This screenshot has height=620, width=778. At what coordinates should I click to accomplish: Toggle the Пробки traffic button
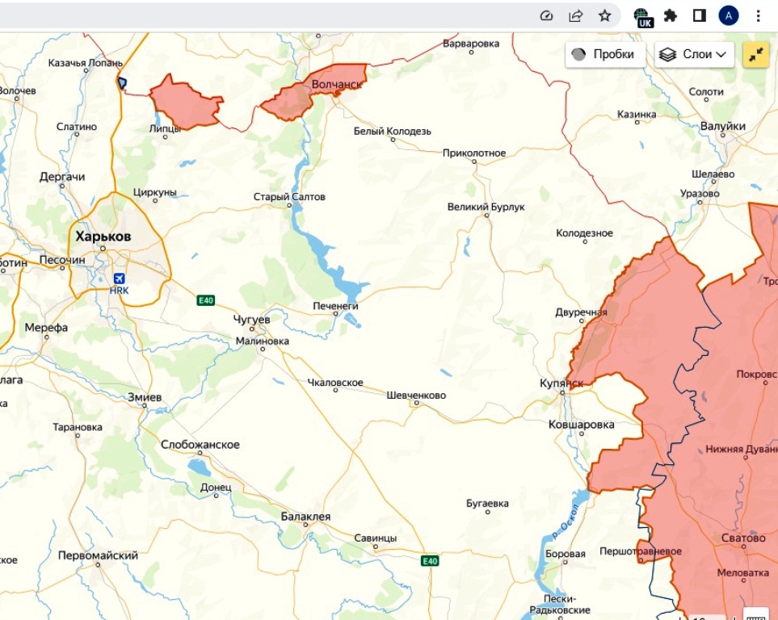[x=605, y=54]
